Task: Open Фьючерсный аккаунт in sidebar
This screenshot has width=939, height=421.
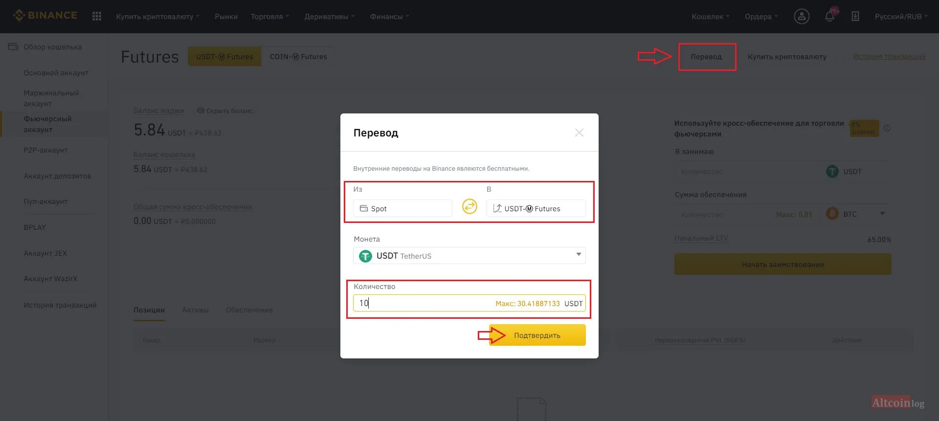Action: [47, 124]
